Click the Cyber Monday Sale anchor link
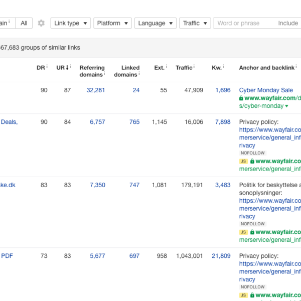301x301 pixels. [x=266, y=90]
